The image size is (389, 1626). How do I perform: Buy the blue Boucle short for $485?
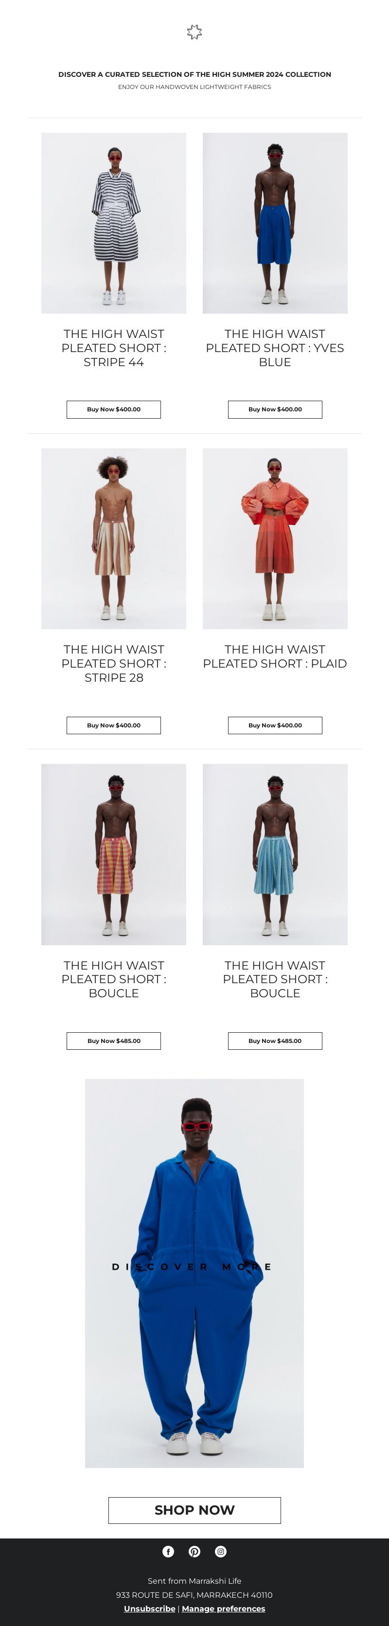pyautogui.click(x=275, y=1041)
